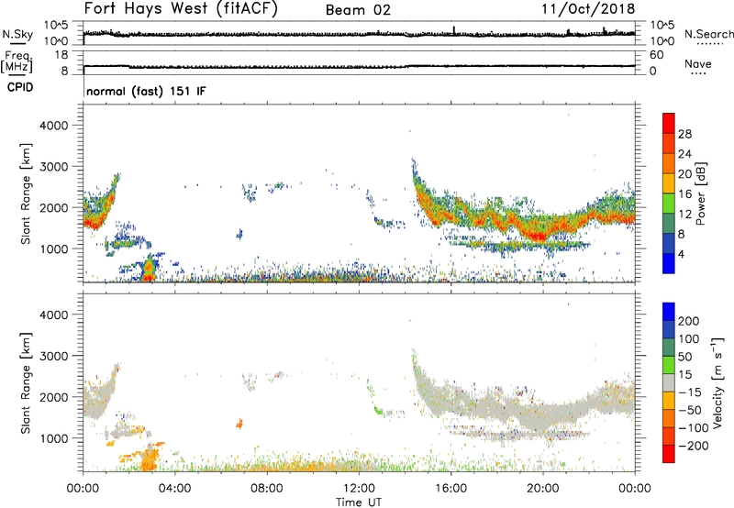Click the "N.Sky" legend label
Screen dimensions: 734x508
(17, 34)
